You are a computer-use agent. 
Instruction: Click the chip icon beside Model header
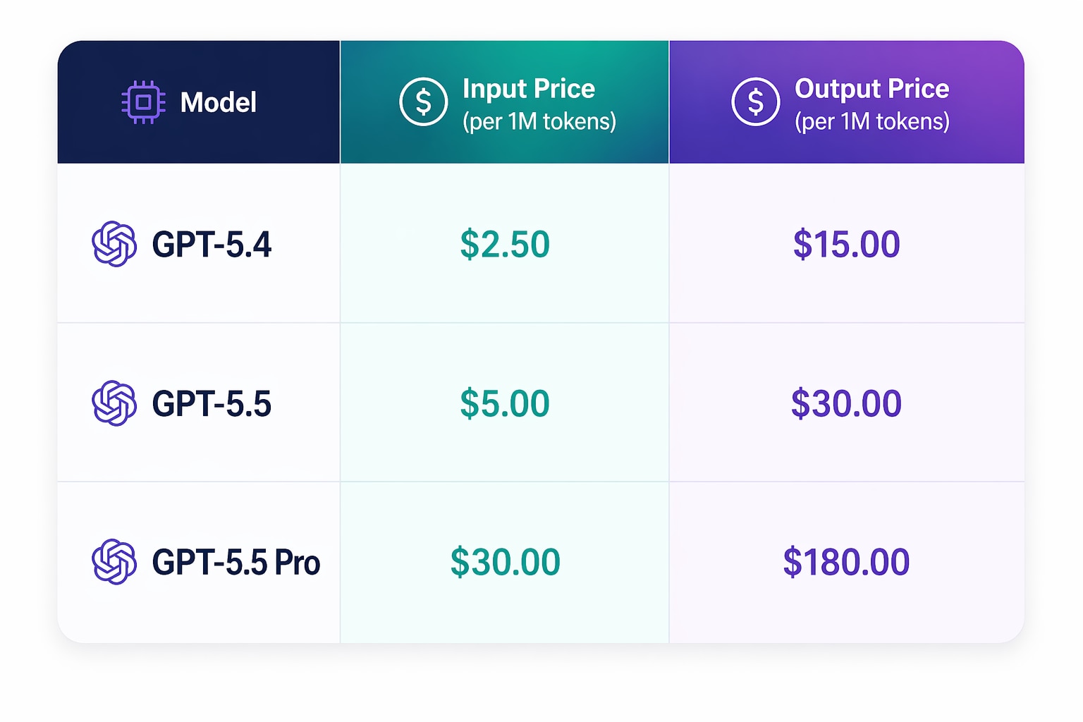point(143,102)
